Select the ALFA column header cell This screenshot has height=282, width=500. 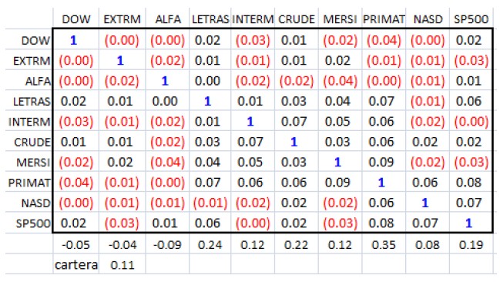(168, 19)
